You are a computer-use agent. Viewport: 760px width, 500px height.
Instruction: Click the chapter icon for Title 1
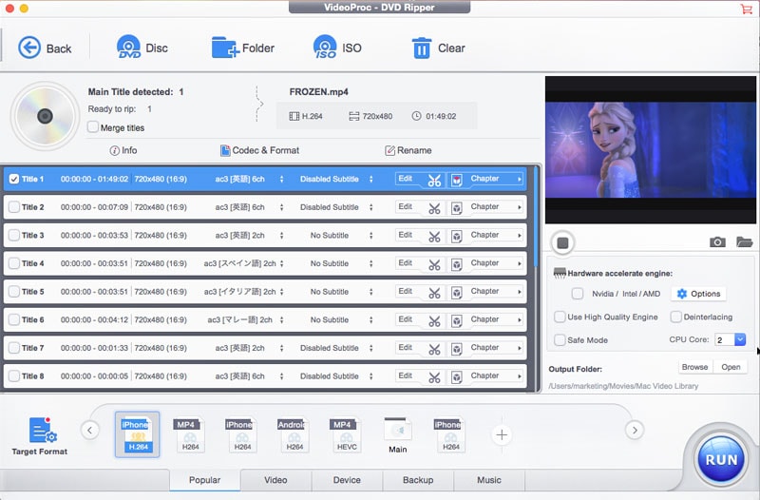456,181
